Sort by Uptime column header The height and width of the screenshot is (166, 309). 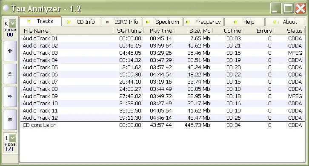pyautogui.click(x=229, y=31)
